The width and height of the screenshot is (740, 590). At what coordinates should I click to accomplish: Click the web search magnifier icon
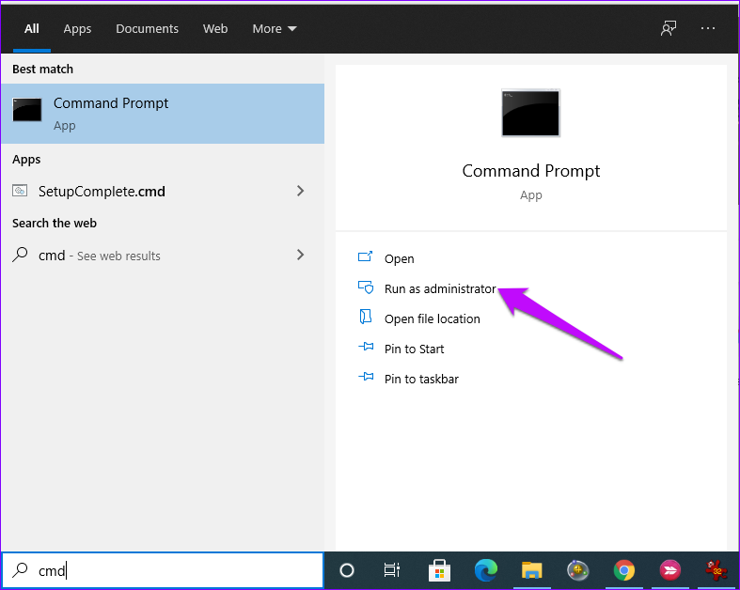point(20,255)
